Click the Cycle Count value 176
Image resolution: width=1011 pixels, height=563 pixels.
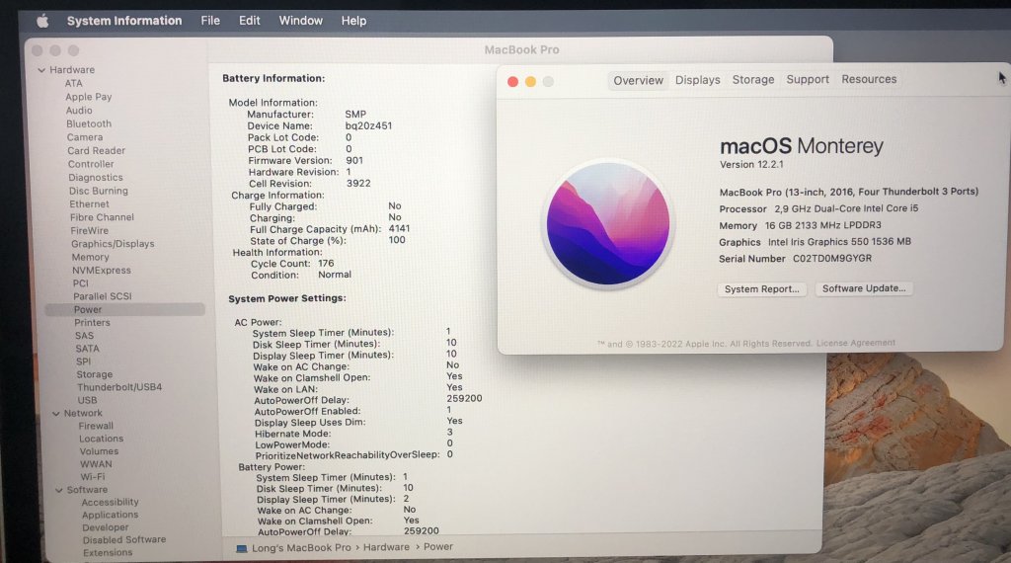coord(326,264)
